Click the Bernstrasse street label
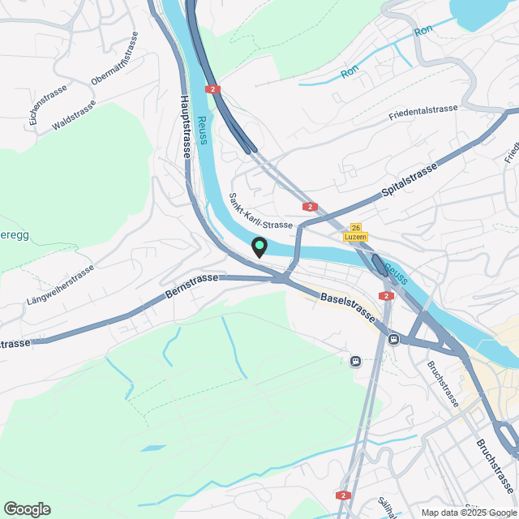This screenshot has height=519, width=519. [x=191, y=285]
